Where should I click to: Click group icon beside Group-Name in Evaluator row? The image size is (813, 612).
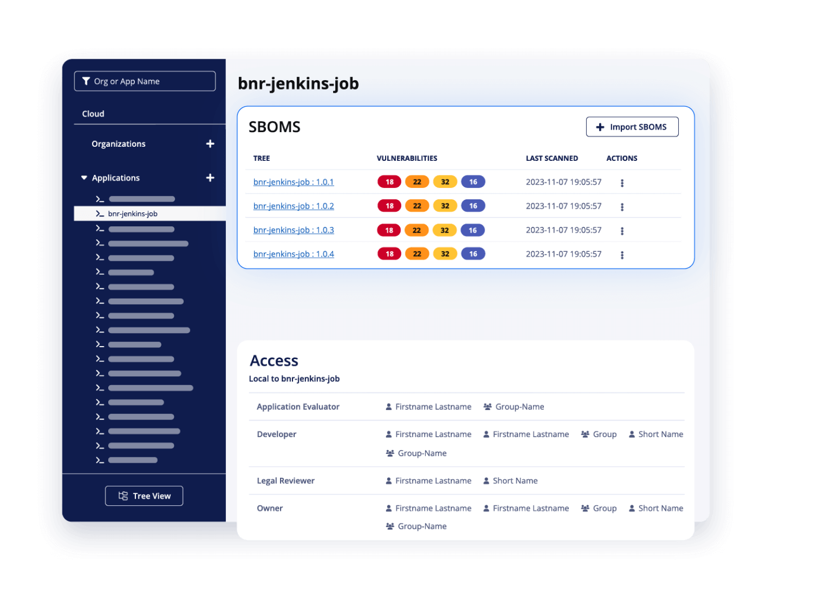(488, 407)
